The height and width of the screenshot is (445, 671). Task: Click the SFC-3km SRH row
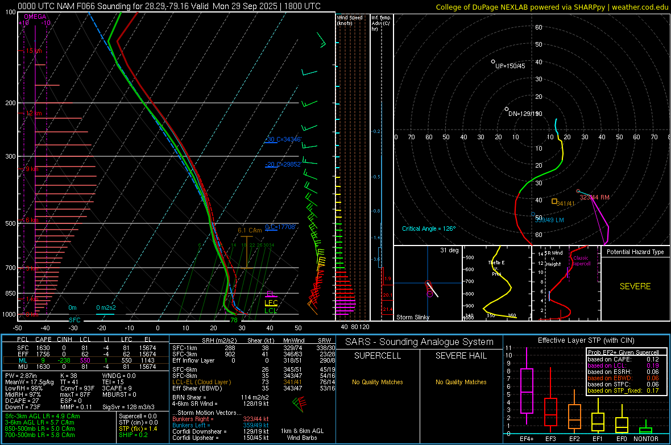(x=254, y=354)
